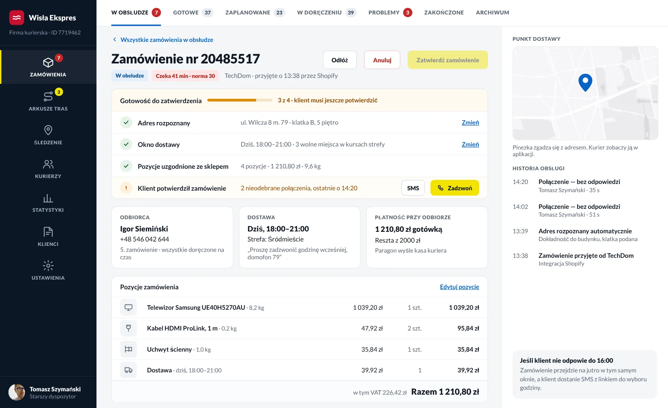This screenshot has width=668, height=408.
Task: Click Czeka 41 min status badge
Action: pyautogui.click(x=185, y=76)
